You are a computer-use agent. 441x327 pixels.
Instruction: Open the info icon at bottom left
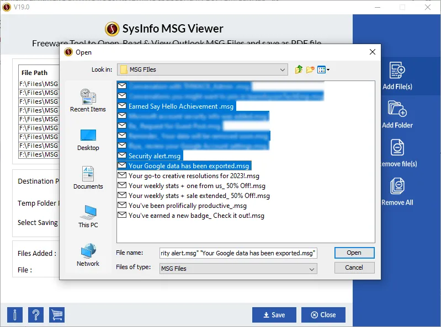(x=15, y=315)
